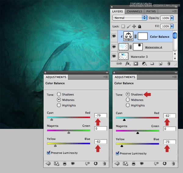Select Shadows tone in right Adjustments panel
The height and width of the screenshot is (173, 183).
pos(128,94)
